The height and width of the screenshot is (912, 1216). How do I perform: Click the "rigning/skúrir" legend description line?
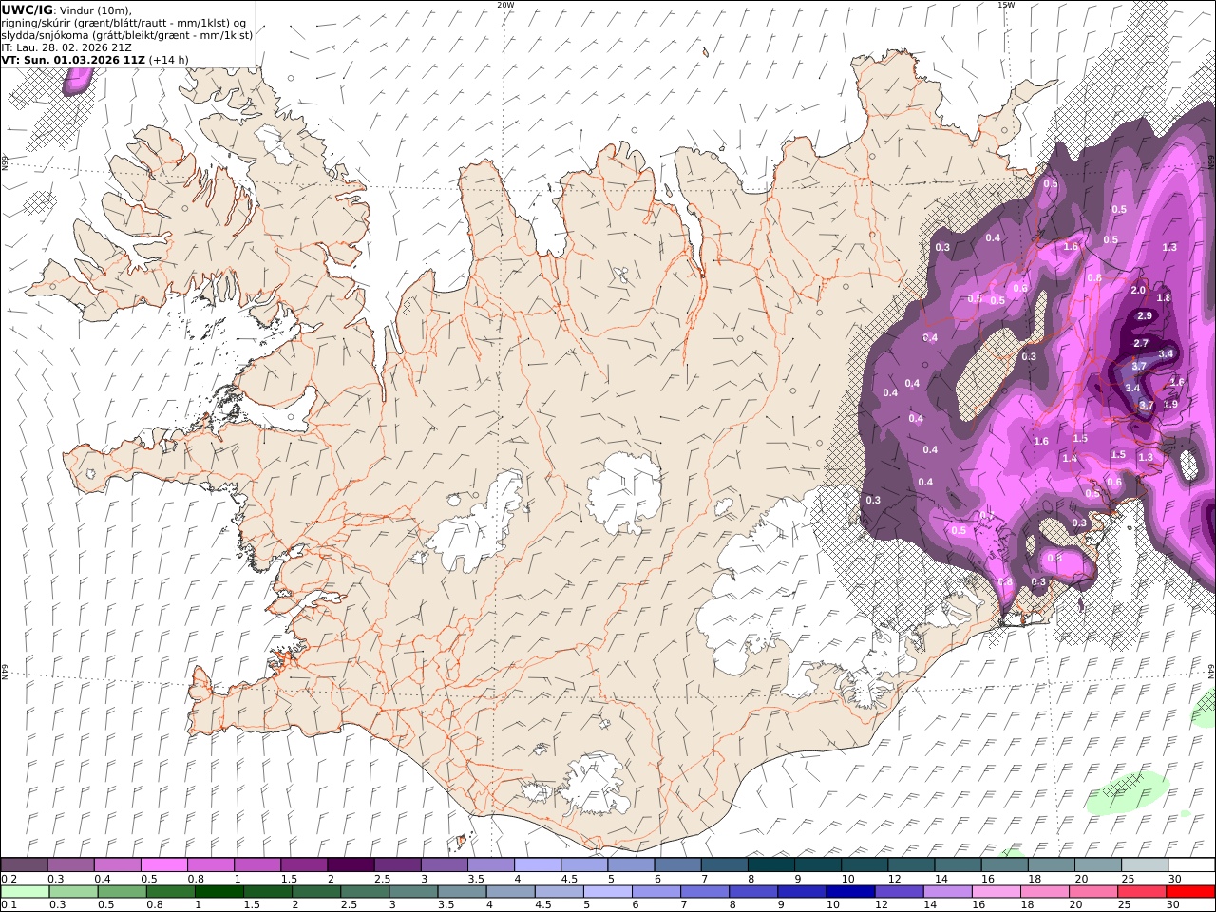click(123, 22)
